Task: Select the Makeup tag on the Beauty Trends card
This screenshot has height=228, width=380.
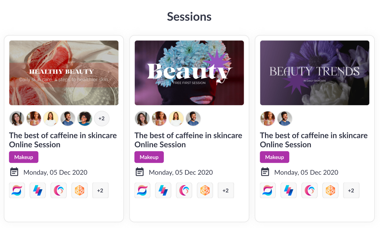Action: pyautogui.click(x=274, y=157)
